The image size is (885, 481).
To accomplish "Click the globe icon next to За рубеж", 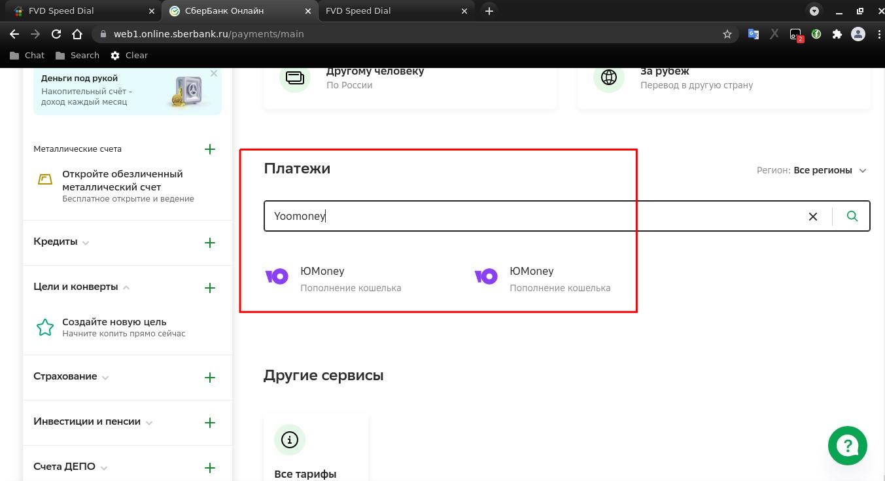I will [x=609, y=77].
